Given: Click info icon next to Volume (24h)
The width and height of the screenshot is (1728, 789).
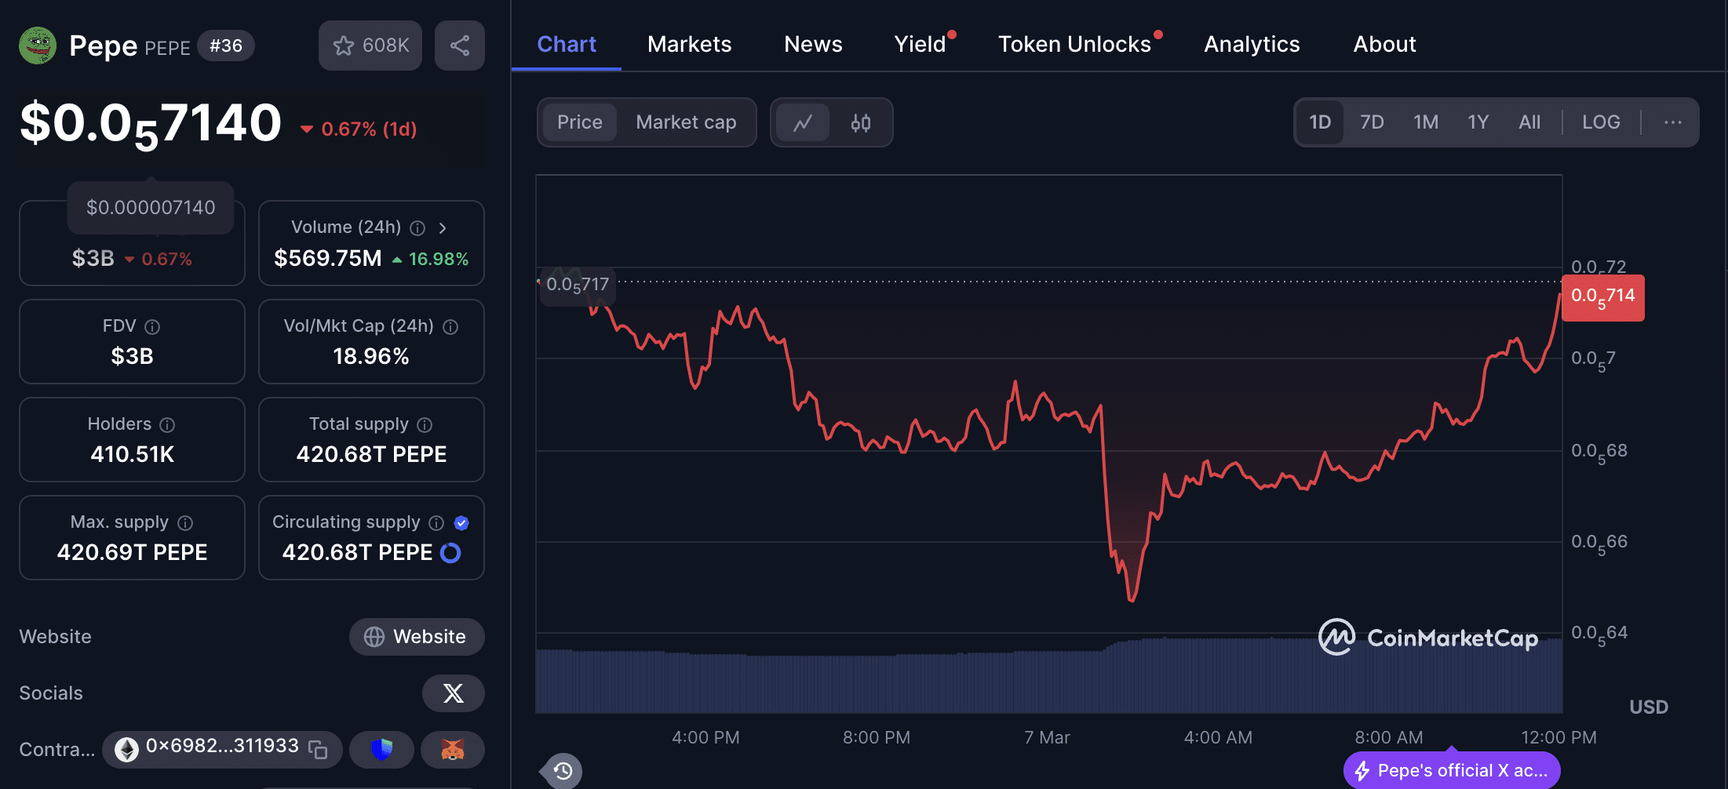Looking at the screenshot, I should (x=418, y=228).
